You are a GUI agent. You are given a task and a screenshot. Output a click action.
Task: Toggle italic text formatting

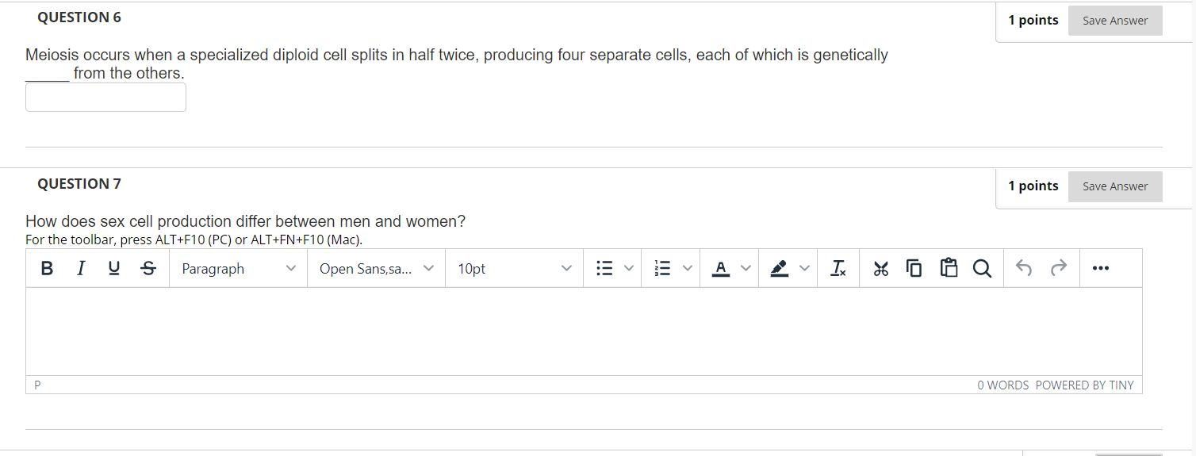click(80, 269)
